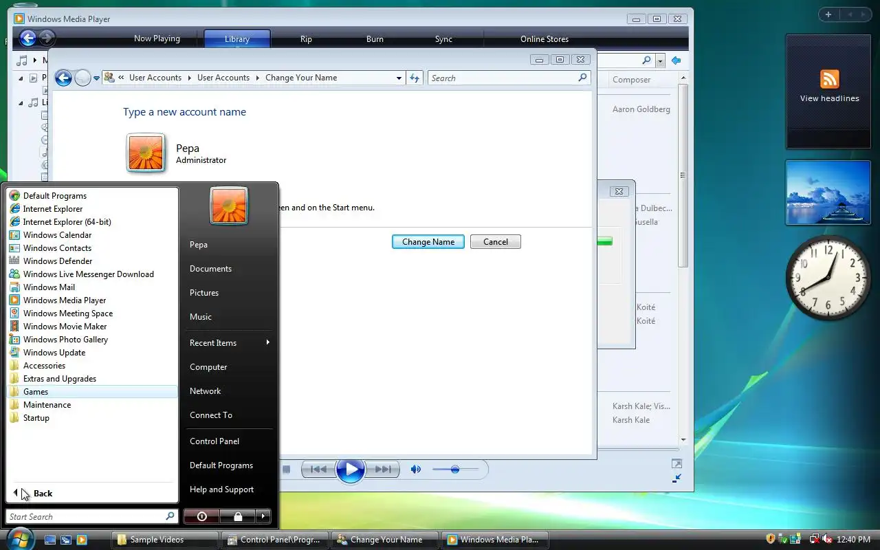
Task: Click the speaker icon in system tray
Action: pyautogui.click(x=828, y=540)
